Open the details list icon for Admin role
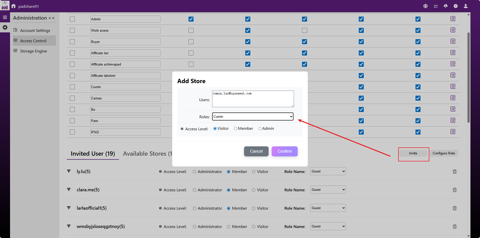Viewport: 480px width, 238px height. (x=453, y=19)
